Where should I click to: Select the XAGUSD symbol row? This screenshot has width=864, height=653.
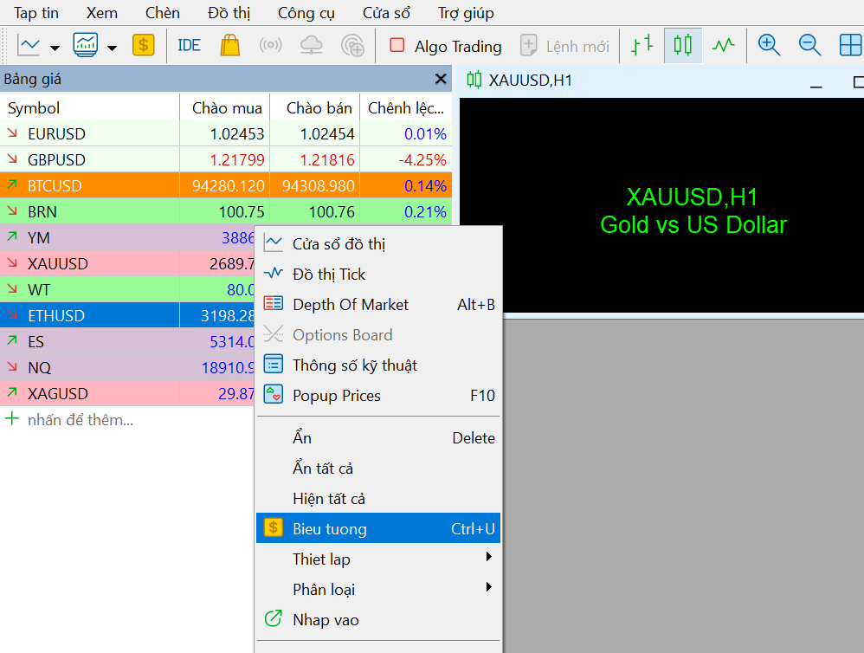tap(127, 393)
